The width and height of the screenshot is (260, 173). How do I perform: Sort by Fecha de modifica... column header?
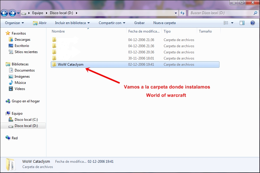click(x=144, y=31)
